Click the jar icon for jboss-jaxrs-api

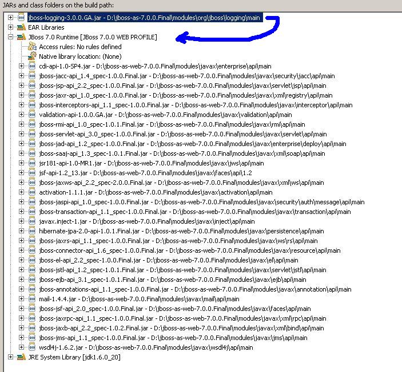[x=32, y=241]
